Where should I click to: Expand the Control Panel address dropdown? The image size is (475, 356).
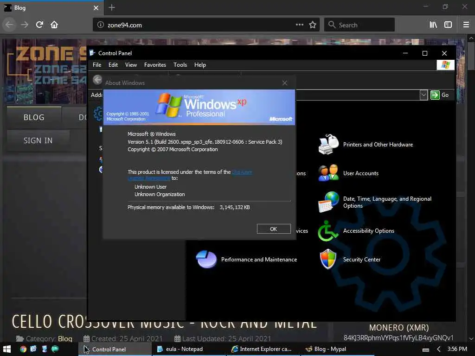point(424,95)
